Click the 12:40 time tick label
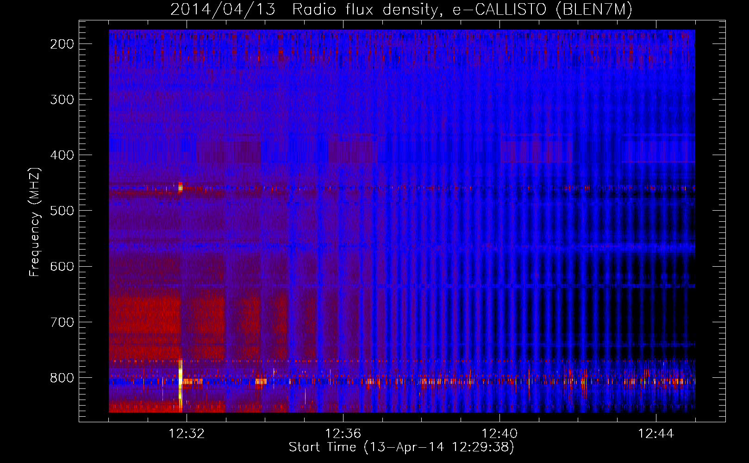Image resolution: width=749 pixels, height=463 pixels. [x=499, y=433]
